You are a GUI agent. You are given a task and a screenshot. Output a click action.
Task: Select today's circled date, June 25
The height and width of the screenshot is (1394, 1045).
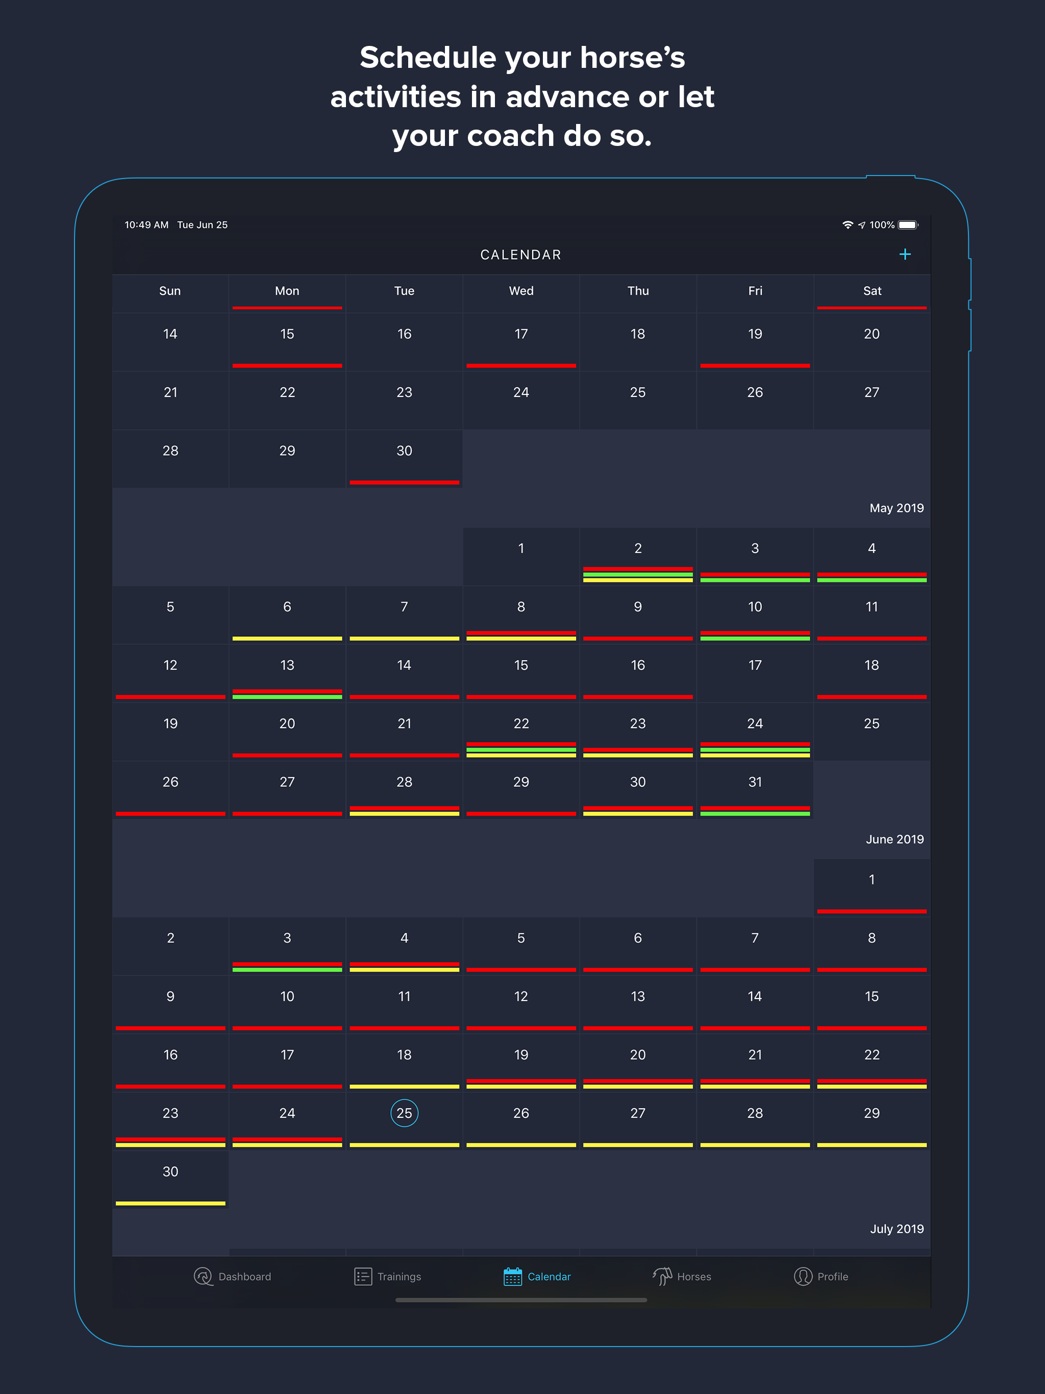[404, 1113]
